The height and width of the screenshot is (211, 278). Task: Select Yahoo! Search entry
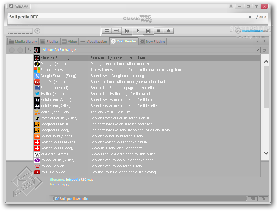click(x=147, y=166)
